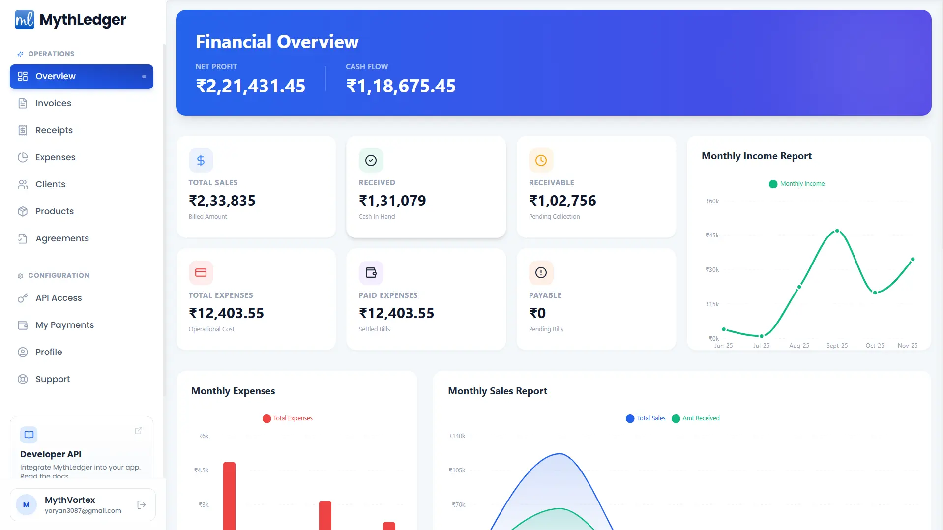This screenshot has width=943, height=530.
Task: Toggle the Total Expenses legend
Action: [288, 418]
